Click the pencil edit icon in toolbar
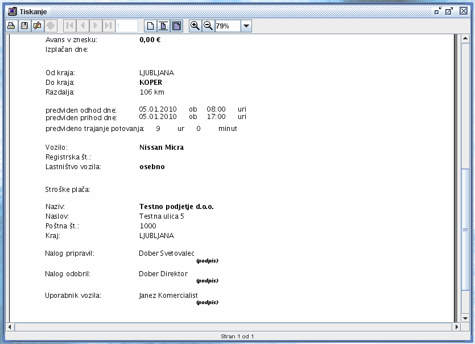 tap(38, 26)
